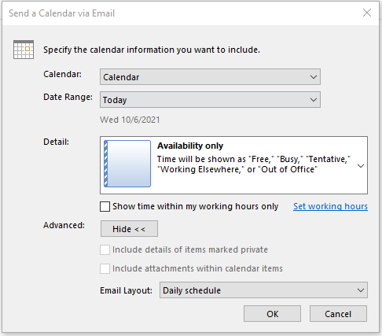
Task: Open the Calendar selection combo box
Action: pyautogui.click(x=210, y=77)
